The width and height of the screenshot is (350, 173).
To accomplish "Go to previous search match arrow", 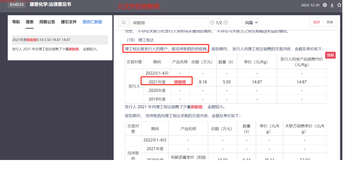I will [212, 23].
